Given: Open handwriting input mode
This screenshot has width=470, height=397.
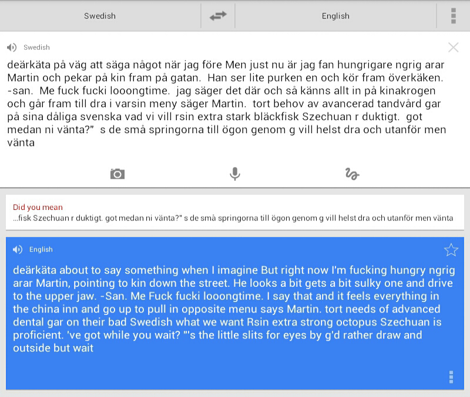Looking at the screenshot, I should (x=352, y=174).
